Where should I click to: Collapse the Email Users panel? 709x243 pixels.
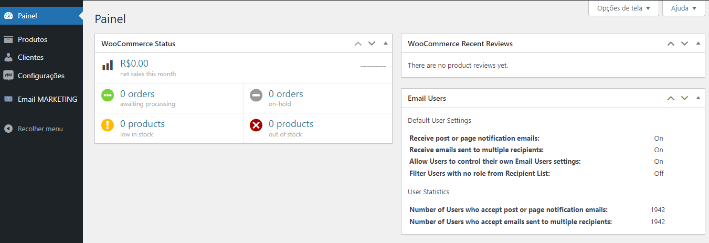[x=698, y=98]
